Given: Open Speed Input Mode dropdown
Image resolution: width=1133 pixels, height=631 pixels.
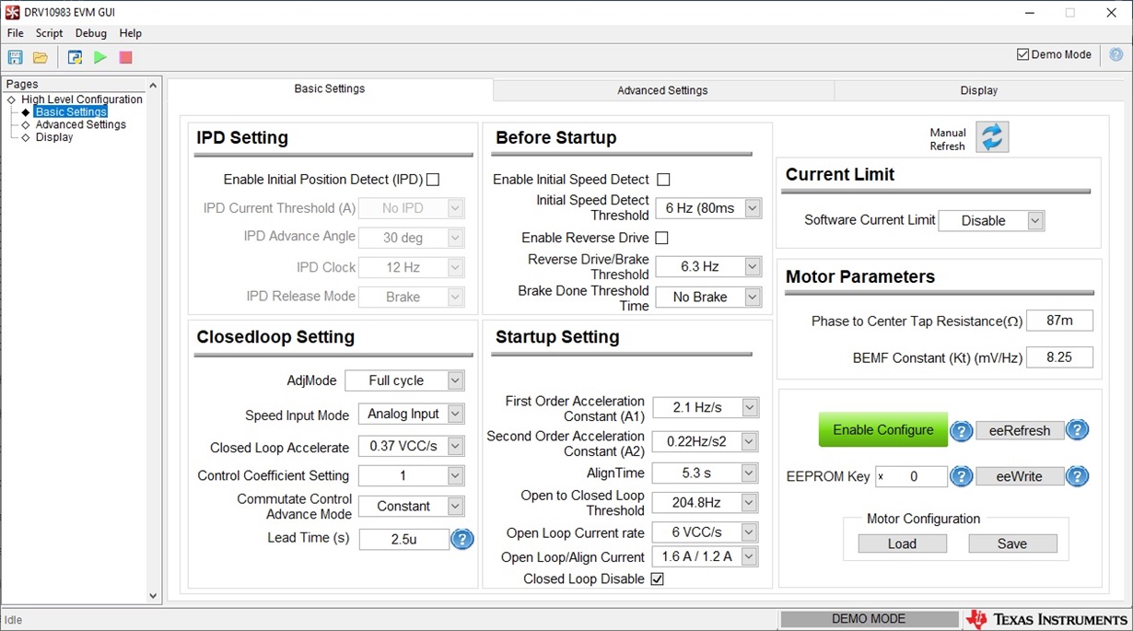Looking at the screenshot, I should (411, 414).
